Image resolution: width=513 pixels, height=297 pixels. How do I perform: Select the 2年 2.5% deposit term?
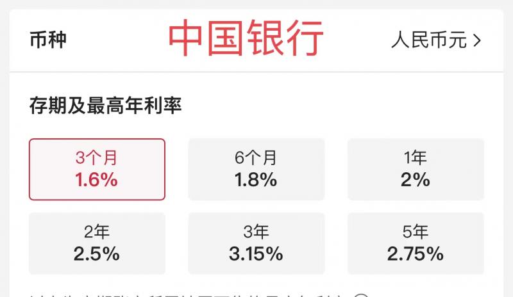click(97, 243)
